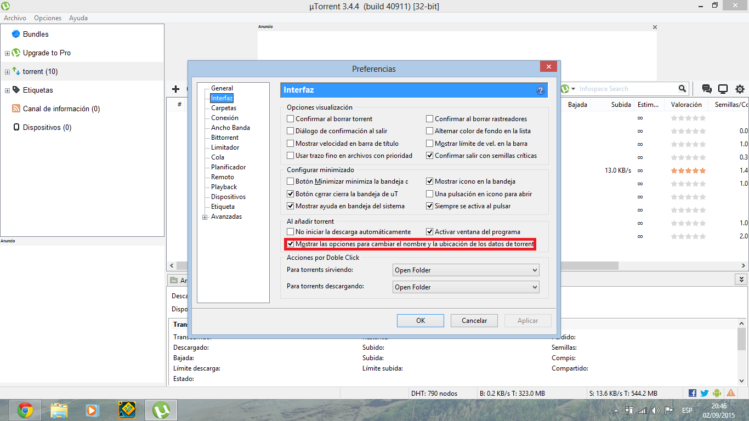Click the add torrent plus icon

point(176,89)
